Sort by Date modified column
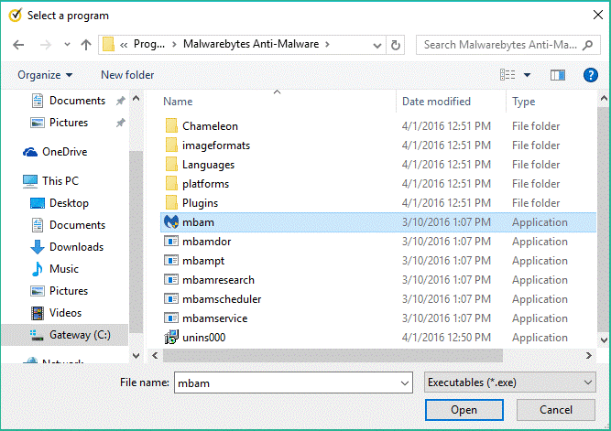 436,102
